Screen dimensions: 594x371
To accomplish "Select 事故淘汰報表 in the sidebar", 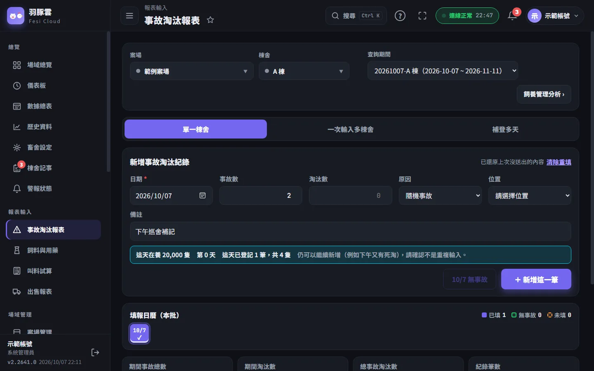I will (x=54, y=230).
